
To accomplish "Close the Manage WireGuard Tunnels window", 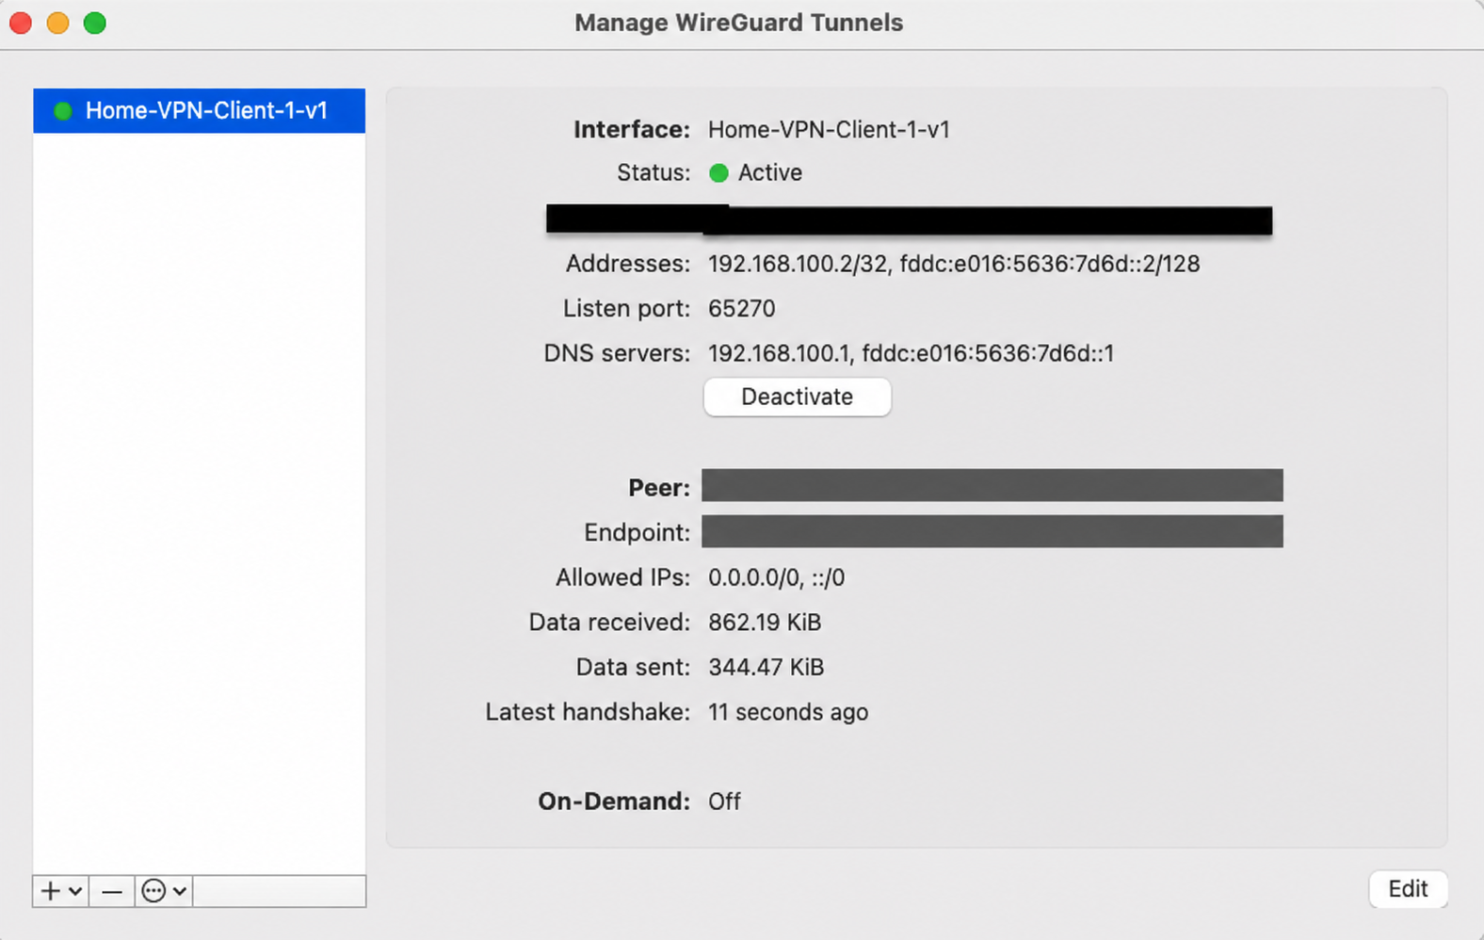I will [21, 23].
